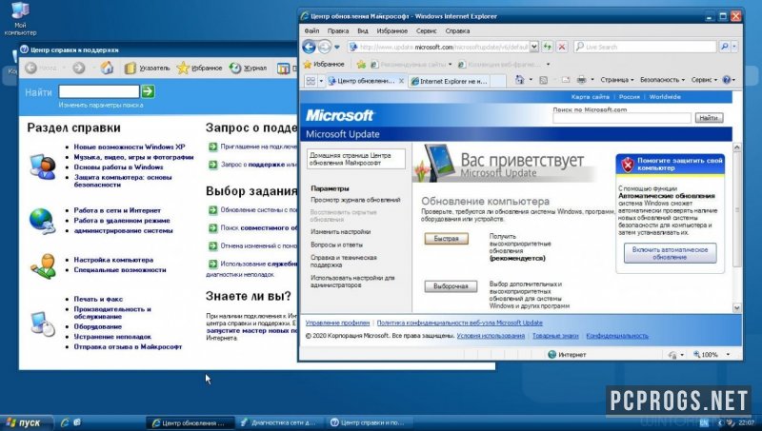Open recent pages dropdown next to Forward
This screenshot has height=431, width=762.
point(337,47)
